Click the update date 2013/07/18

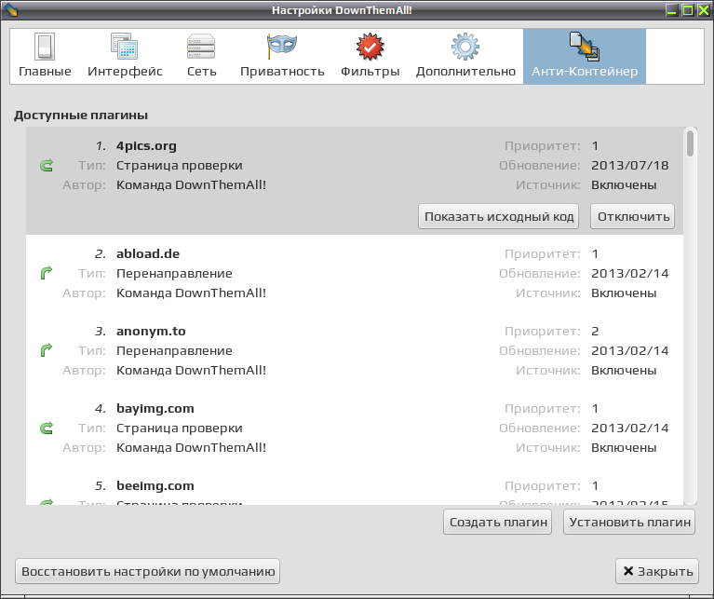click(630, 165)
